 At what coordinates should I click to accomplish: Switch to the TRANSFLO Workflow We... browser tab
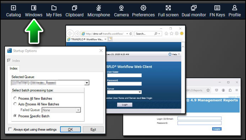click(x=87, y=39)
